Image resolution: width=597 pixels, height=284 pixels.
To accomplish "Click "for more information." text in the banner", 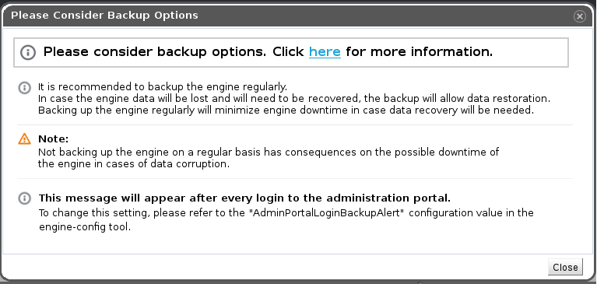I will 420,52.
